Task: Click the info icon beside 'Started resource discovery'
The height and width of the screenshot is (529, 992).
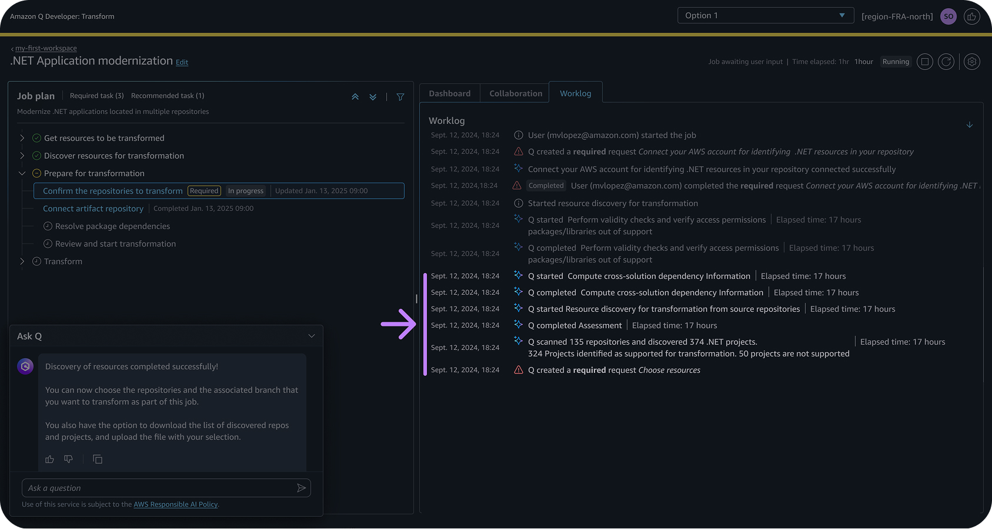Action: [519, 203]
